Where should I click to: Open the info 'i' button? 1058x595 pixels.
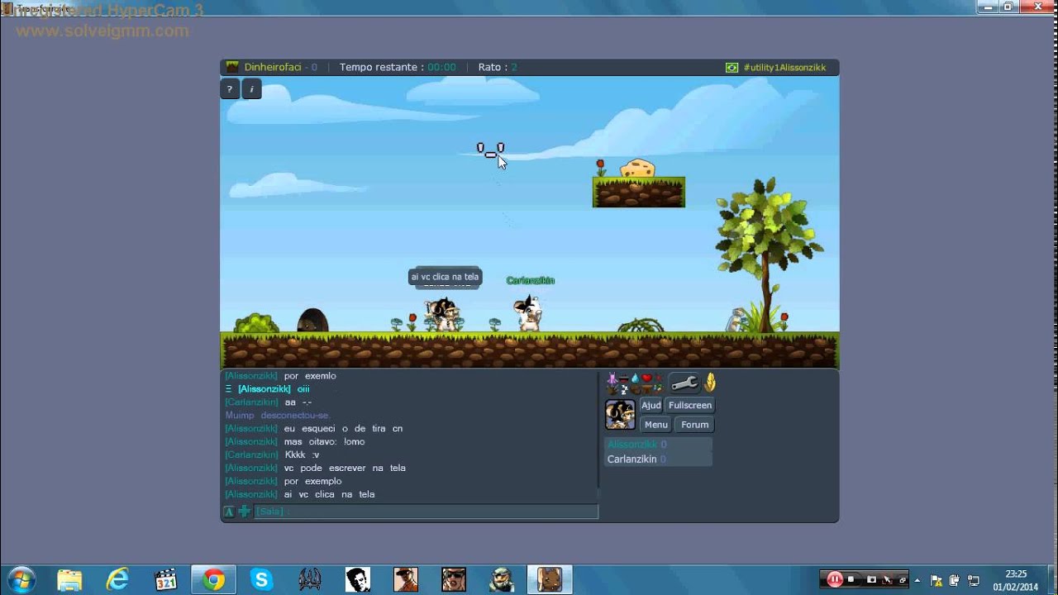[252, 89]
